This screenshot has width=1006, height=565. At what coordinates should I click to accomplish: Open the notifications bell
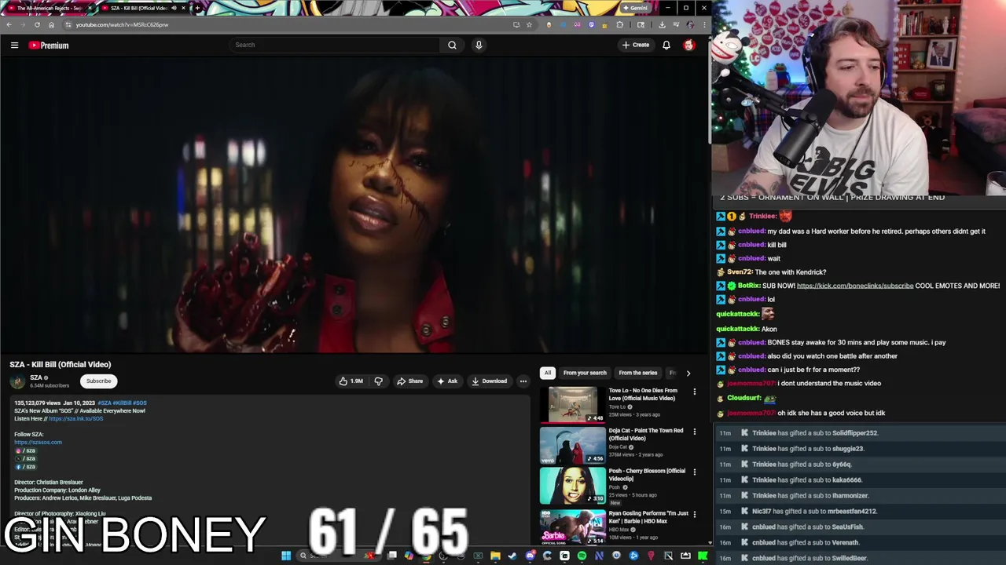[666, 45]
